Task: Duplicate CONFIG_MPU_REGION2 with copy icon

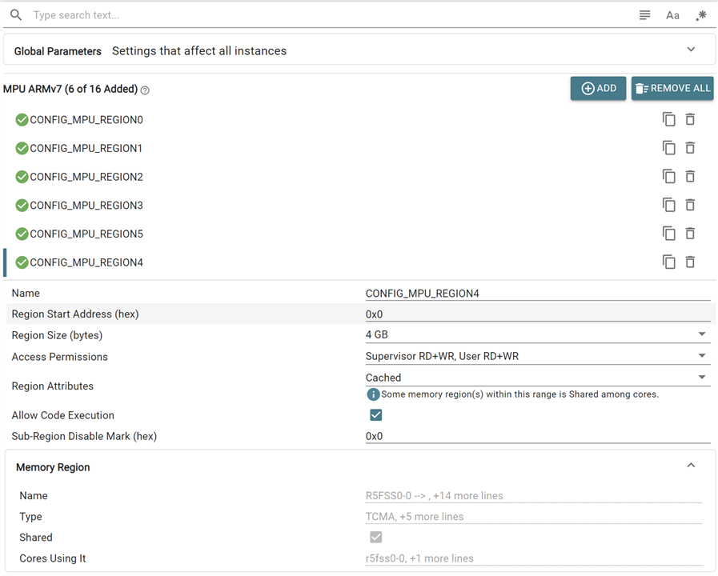Action: point(668,177)
